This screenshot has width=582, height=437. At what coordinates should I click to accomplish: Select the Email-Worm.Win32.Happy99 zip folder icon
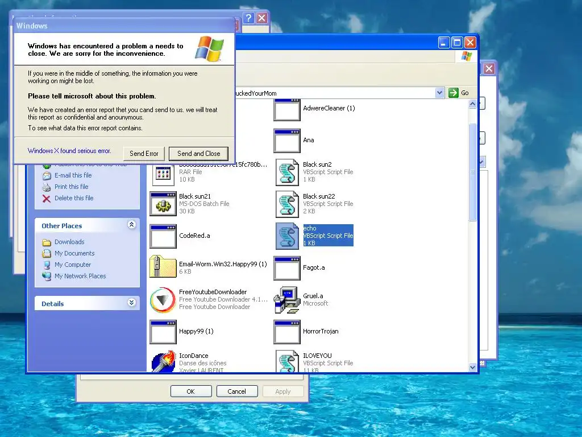163,267
